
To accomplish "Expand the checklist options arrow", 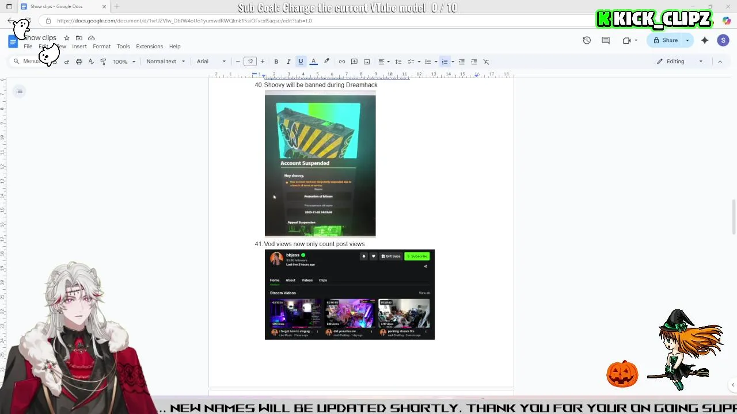I will coord(419,62).
